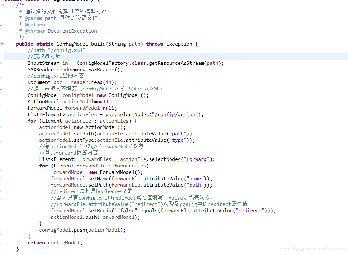348x255 pixels.
Task: Click the comment '//redirect属性是boolean类型的'
Action: coord(91,191)
